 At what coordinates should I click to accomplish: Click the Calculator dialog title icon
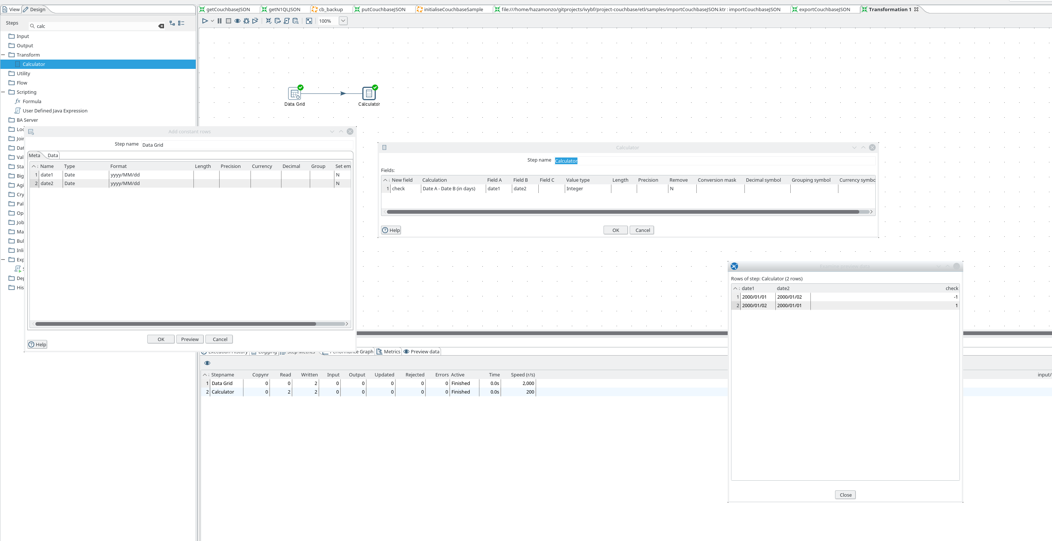point(384,148)
